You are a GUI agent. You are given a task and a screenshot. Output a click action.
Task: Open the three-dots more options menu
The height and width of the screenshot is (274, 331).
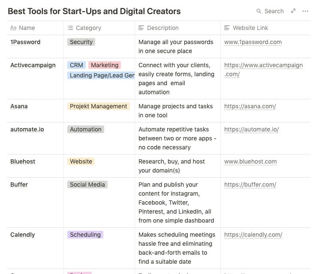[305, 11]
